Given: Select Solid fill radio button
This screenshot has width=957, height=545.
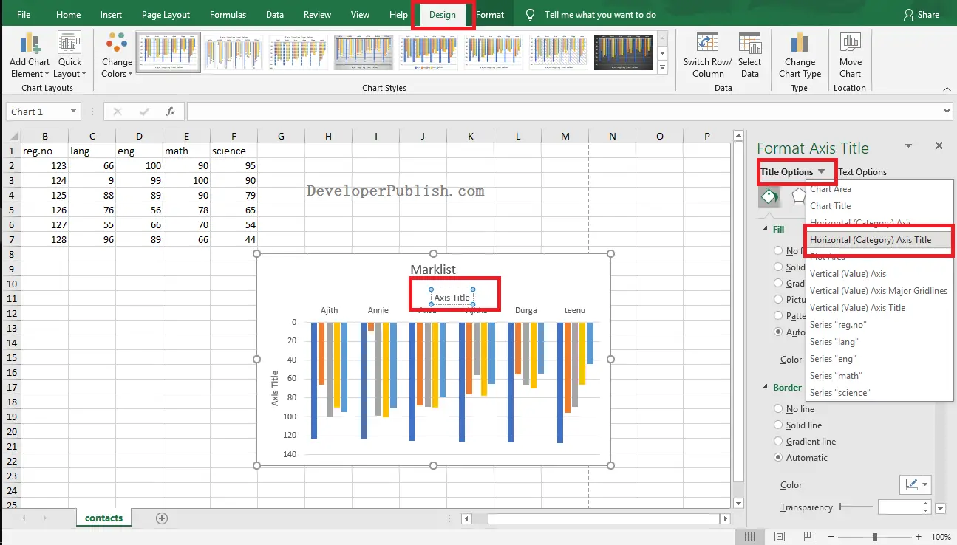Looking at the screenshot, I should coord(777,267).
